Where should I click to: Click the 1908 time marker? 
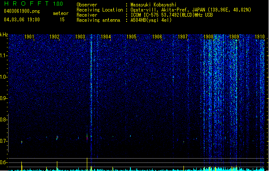point(208,36)
